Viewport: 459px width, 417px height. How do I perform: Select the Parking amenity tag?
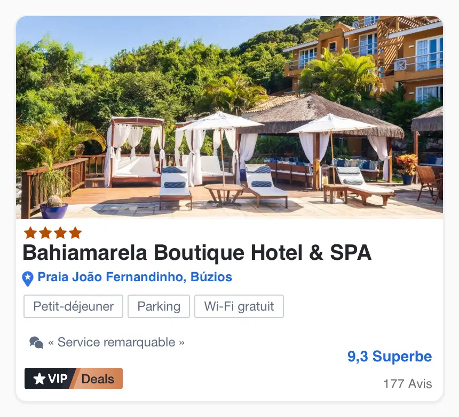pyautogui.click(x=159, y=306)
